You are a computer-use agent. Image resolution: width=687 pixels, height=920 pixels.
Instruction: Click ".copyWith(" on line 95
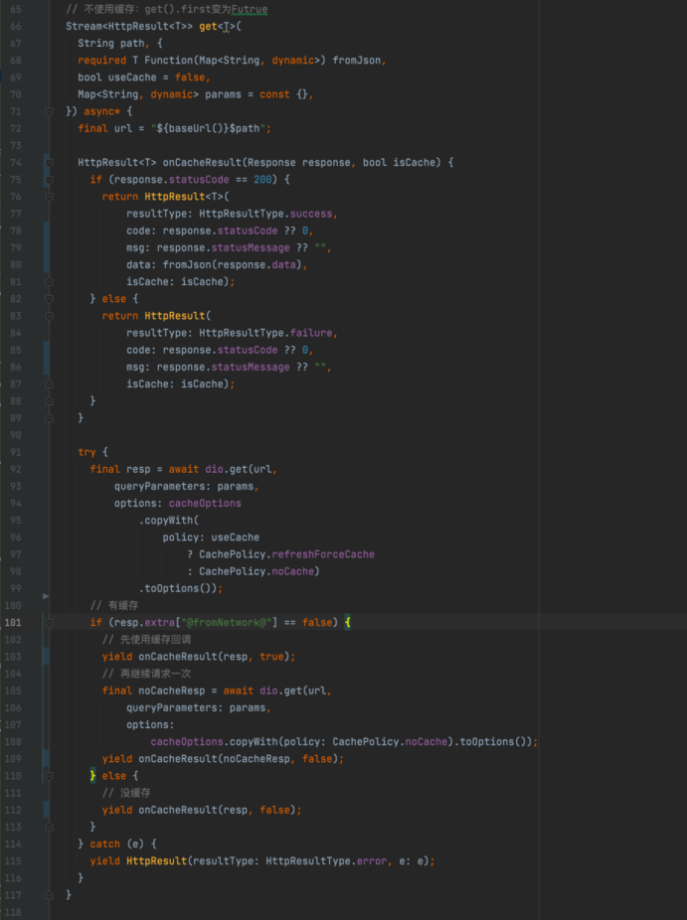click(169, 520)
